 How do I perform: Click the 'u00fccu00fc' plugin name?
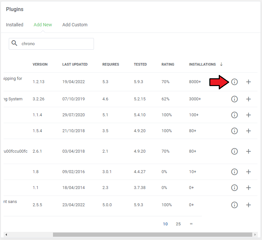coord(16,151)
